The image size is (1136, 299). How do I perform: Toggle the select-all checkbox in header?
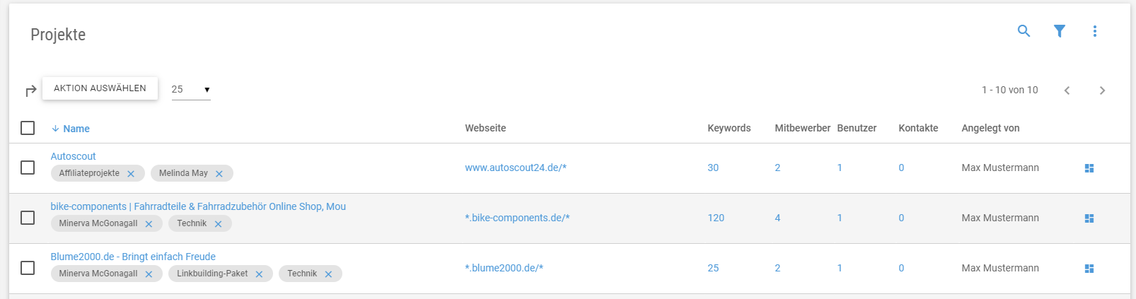pos(28,128)
